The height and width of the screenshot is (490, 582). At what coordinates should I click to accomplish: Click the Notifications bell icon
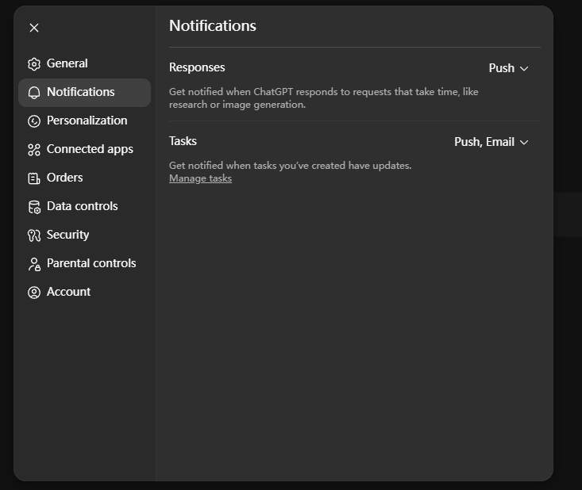click(x=33, y=93)
